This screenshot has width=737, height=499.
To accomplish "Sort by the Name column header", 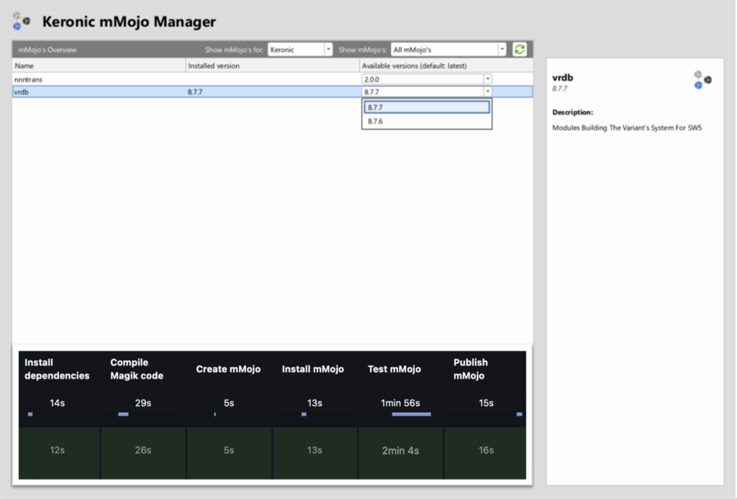I will [99, 66].
